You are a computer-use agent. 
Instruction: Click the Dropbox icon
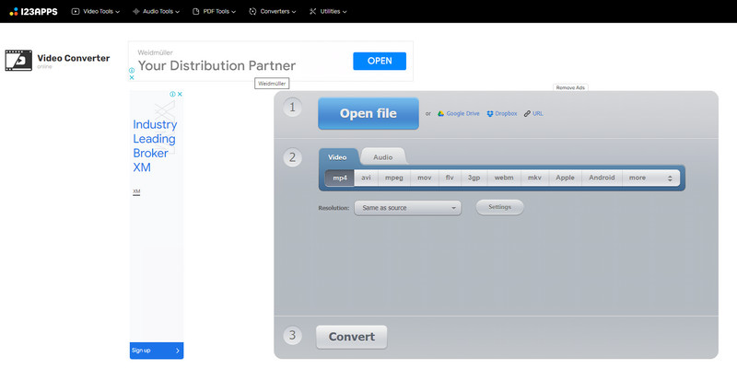click(491, 114)
